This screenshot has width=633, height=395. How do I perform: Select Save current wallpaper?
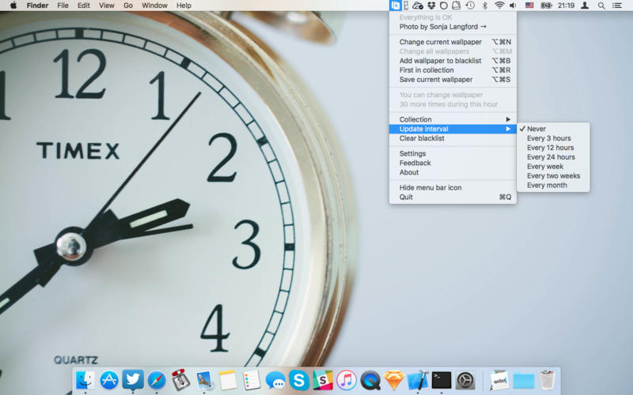(x=436, y=80)
